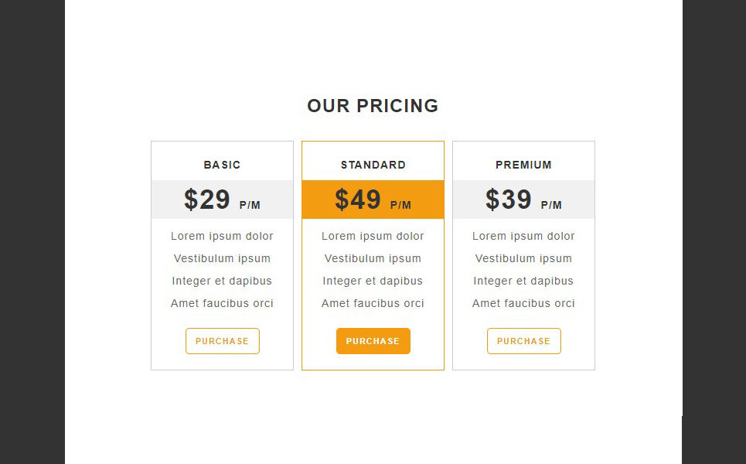Click the $39 price banner
Image resolution: width=746 pixels, height=464 pixels.
tap(524, 200)
